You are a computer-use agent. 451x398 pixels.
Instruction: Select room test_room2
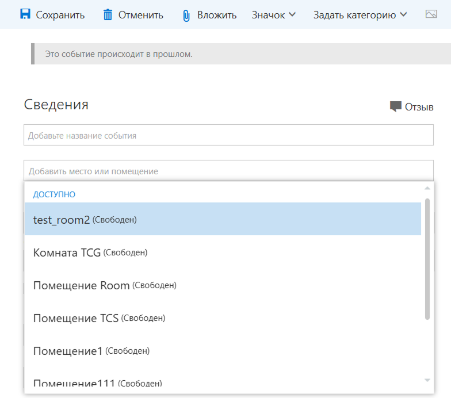pos(223,219)
